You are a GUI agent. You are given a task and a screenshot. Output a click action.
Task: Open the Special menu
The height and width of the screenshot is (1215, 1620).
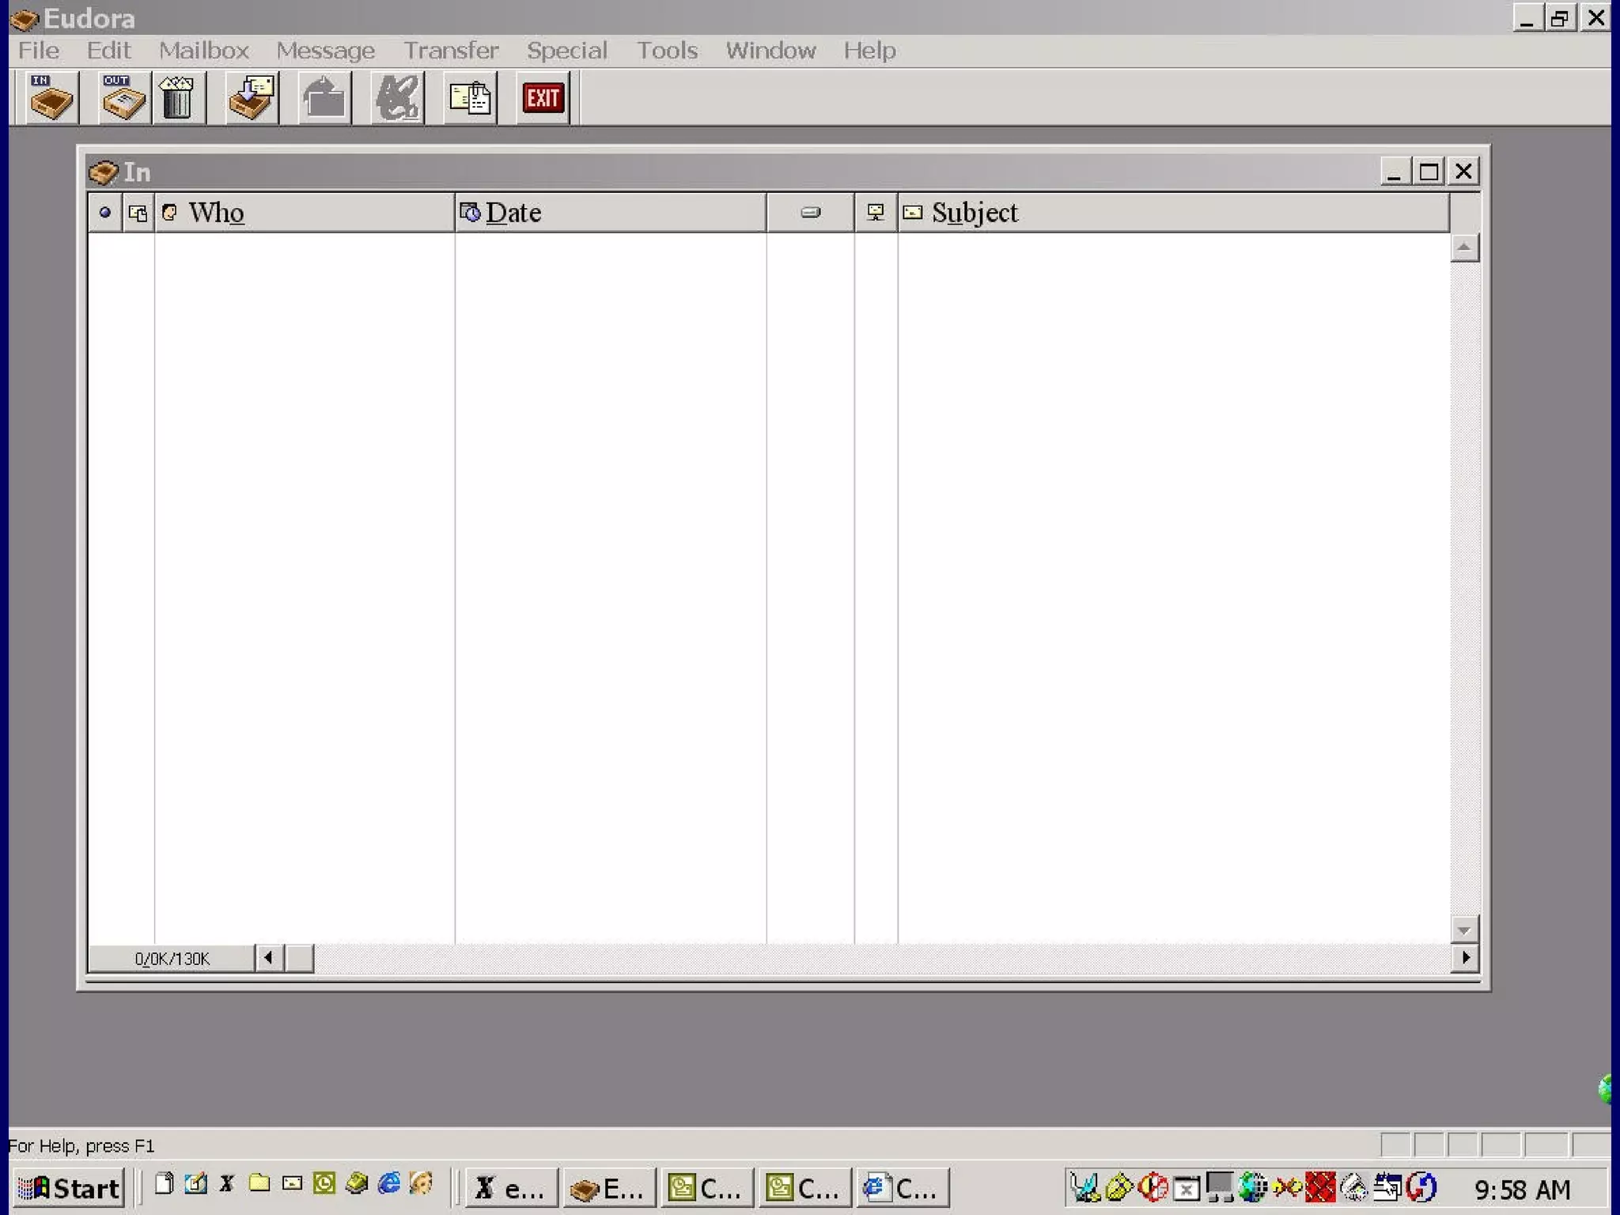(566, 51)
